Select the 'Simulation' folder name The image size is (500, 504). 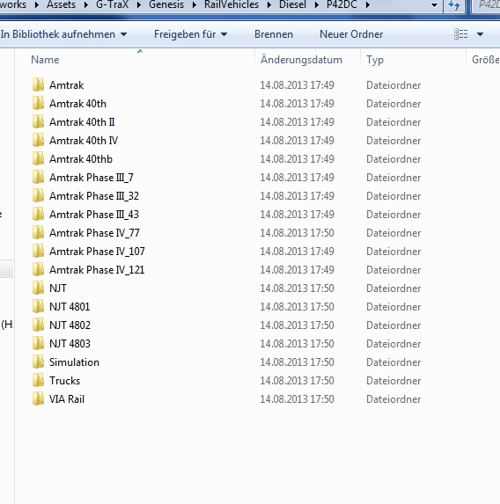[74, 362]
